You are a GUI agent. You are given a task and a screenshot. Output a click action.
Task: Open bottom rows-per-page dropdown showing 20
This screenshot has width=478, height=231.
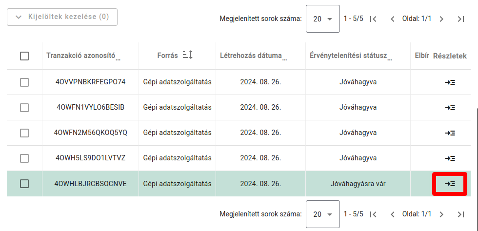322,214
